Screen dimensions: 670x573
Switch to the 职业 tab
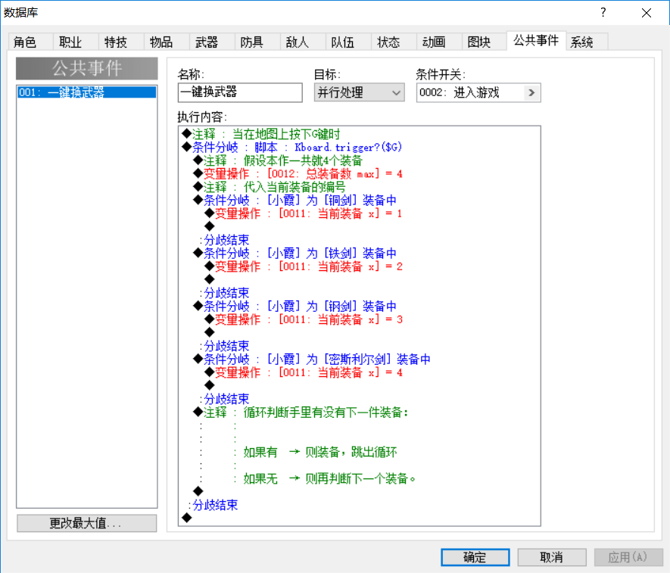[76, 42]
